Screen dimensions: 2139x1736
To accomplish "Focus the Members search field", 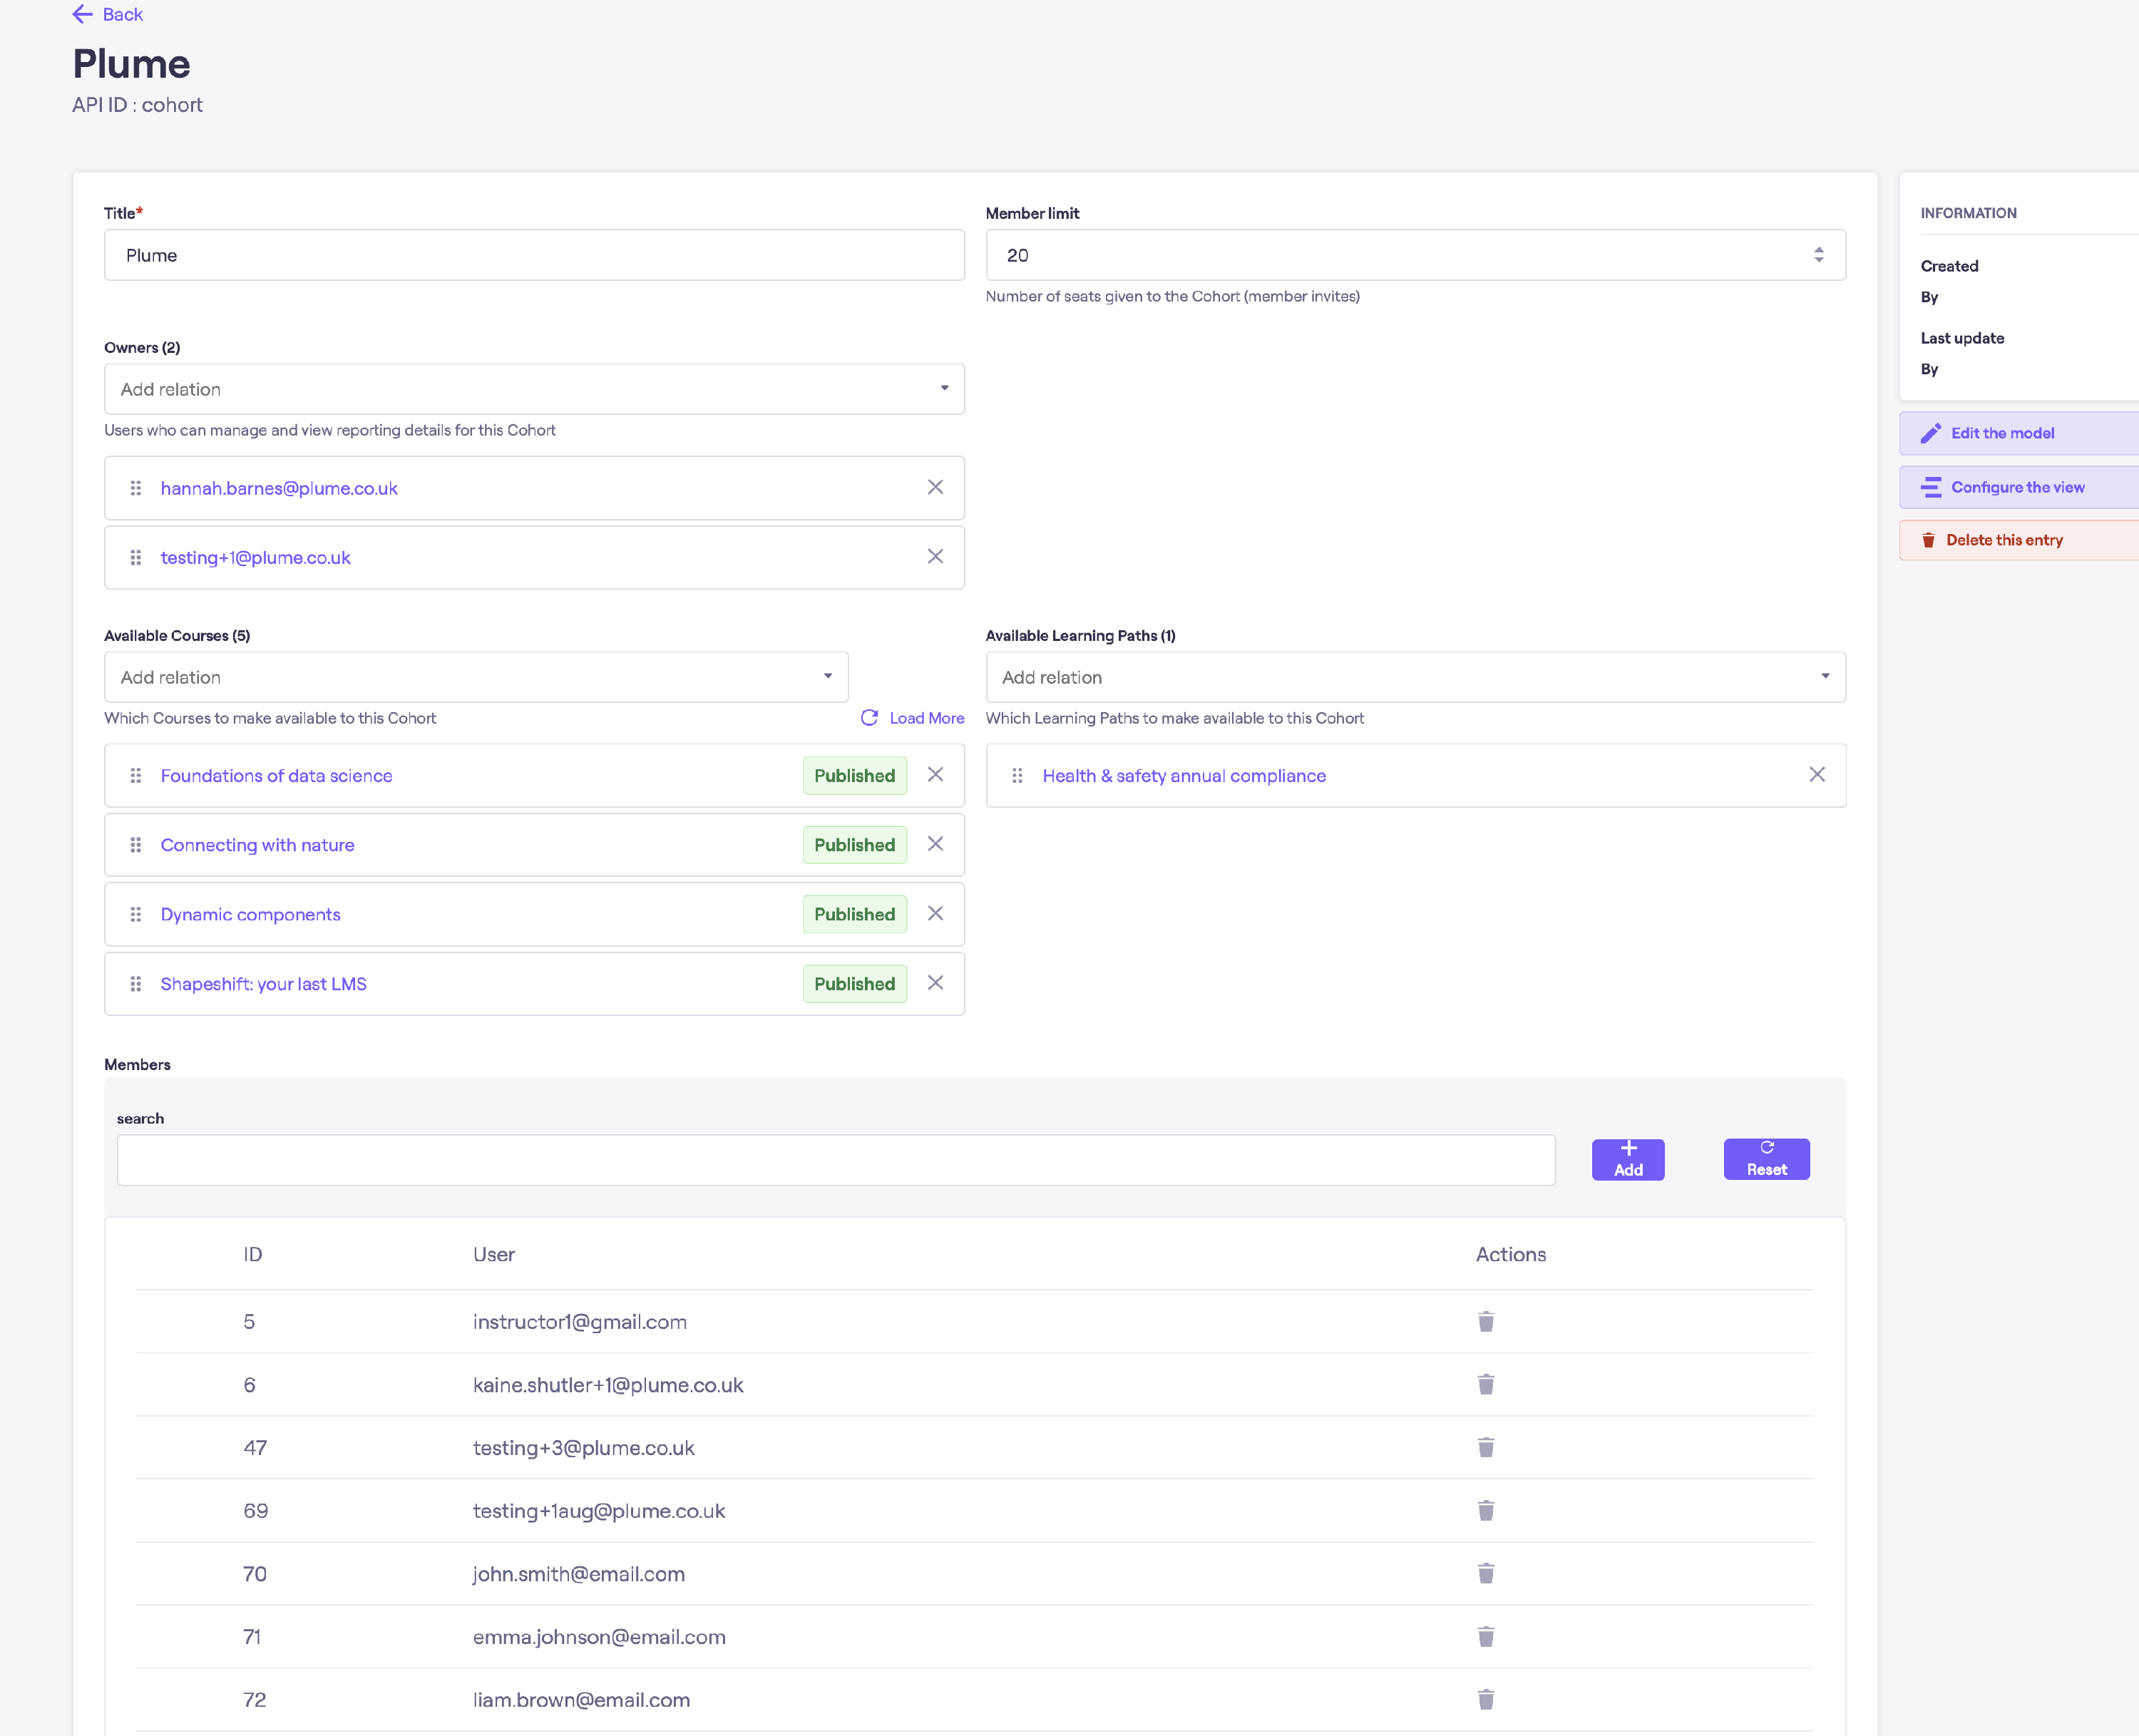I will point(836,1160).
